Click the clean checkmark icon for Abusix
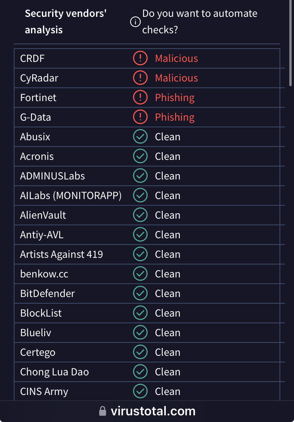This screenshot has width=294, height=422. point(140,137)
